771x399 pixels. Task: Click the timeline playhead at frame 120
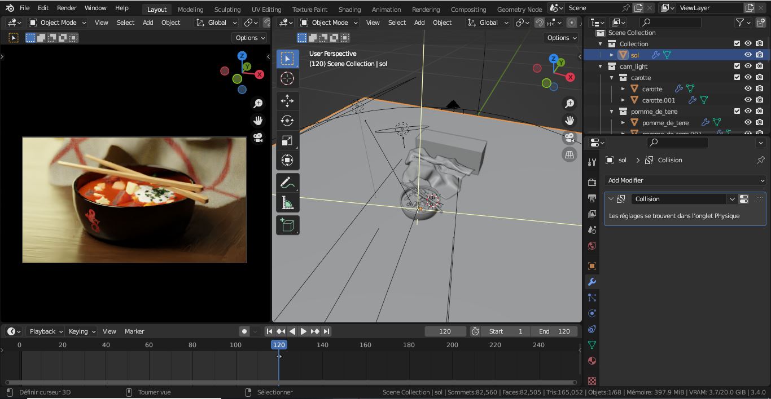tap(279, 345)
